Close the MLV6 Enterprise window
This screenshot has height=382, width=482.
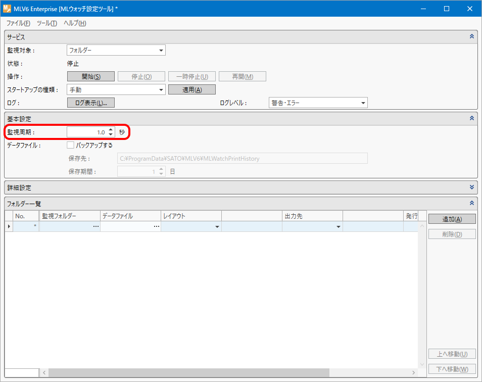[470, 9]
